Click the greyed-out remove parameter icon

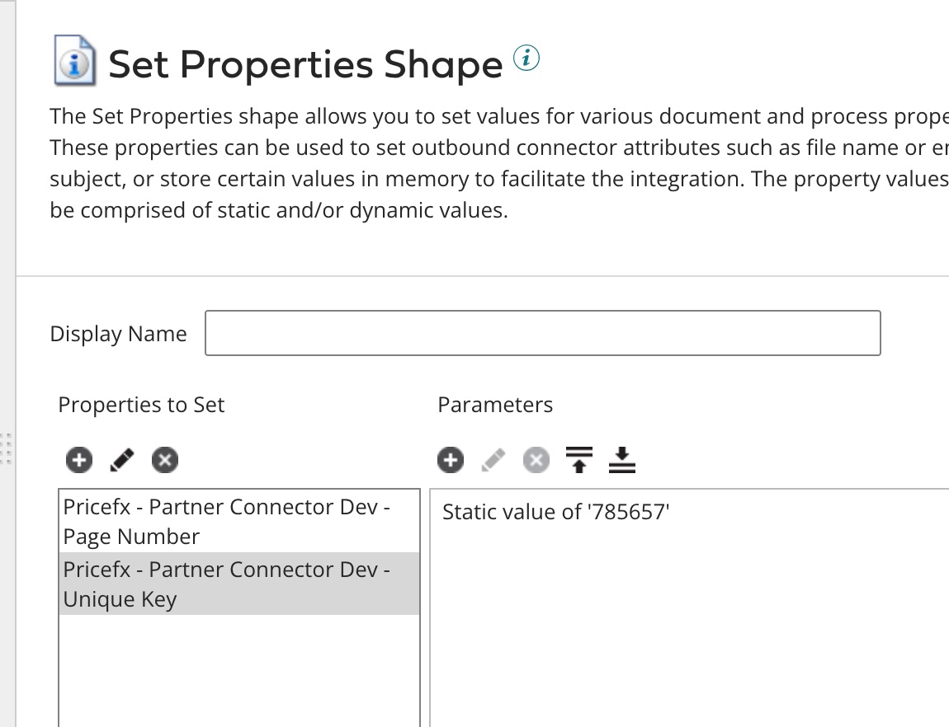point(536,460)
